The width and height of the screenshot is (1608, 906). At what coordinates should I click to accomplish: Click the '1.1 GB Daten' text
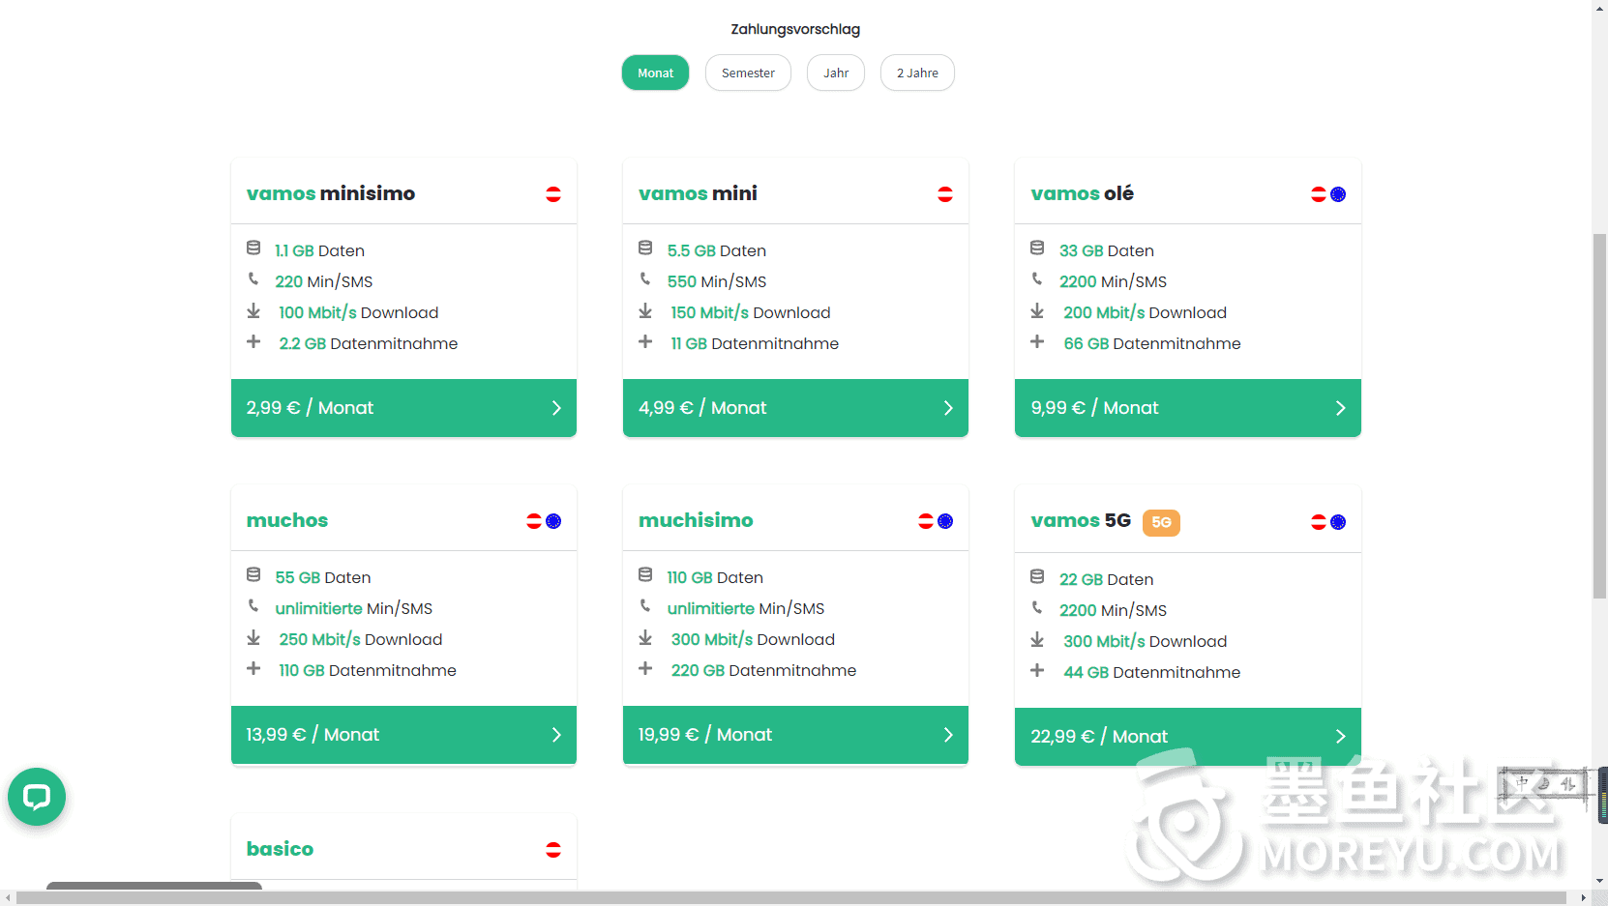(x=319, y=250)
